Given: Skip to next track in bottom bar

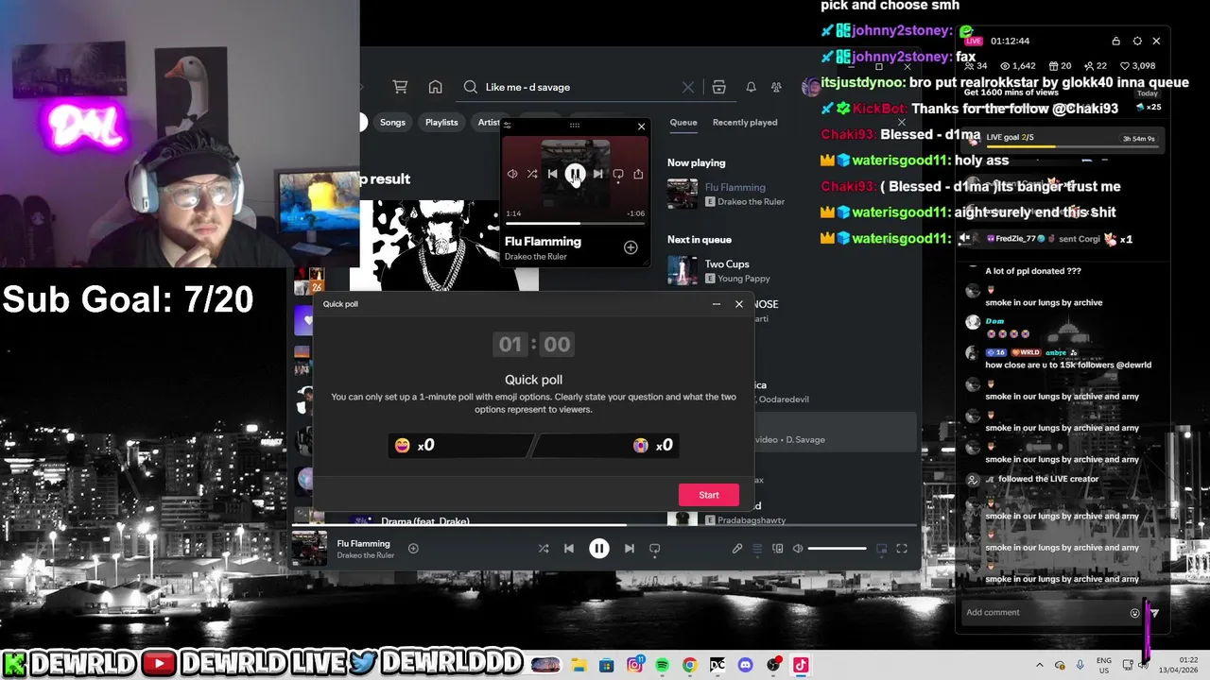Looking at the screenshot, I should tap(630, 548).
